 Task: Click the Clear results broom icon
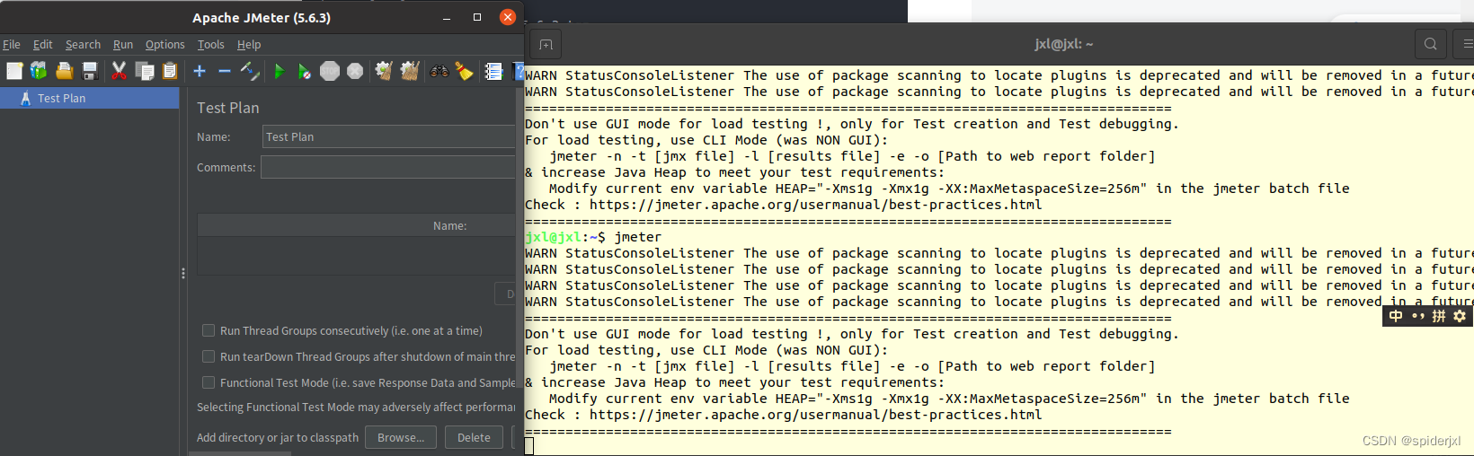[384, 71]
